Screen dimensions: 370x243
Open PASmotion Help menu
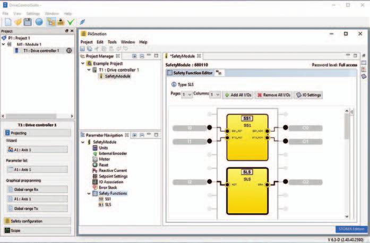click(143, 42)
